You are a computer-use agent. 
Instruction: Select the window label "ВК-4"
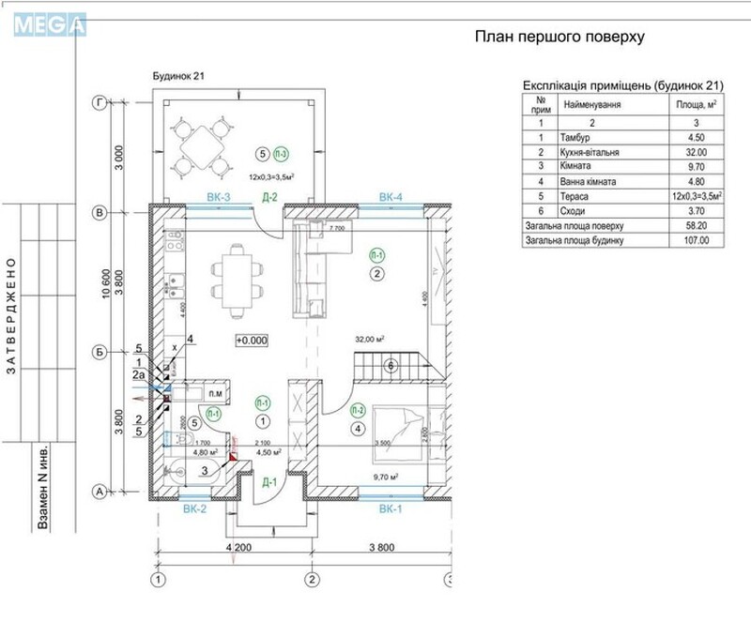391,197
